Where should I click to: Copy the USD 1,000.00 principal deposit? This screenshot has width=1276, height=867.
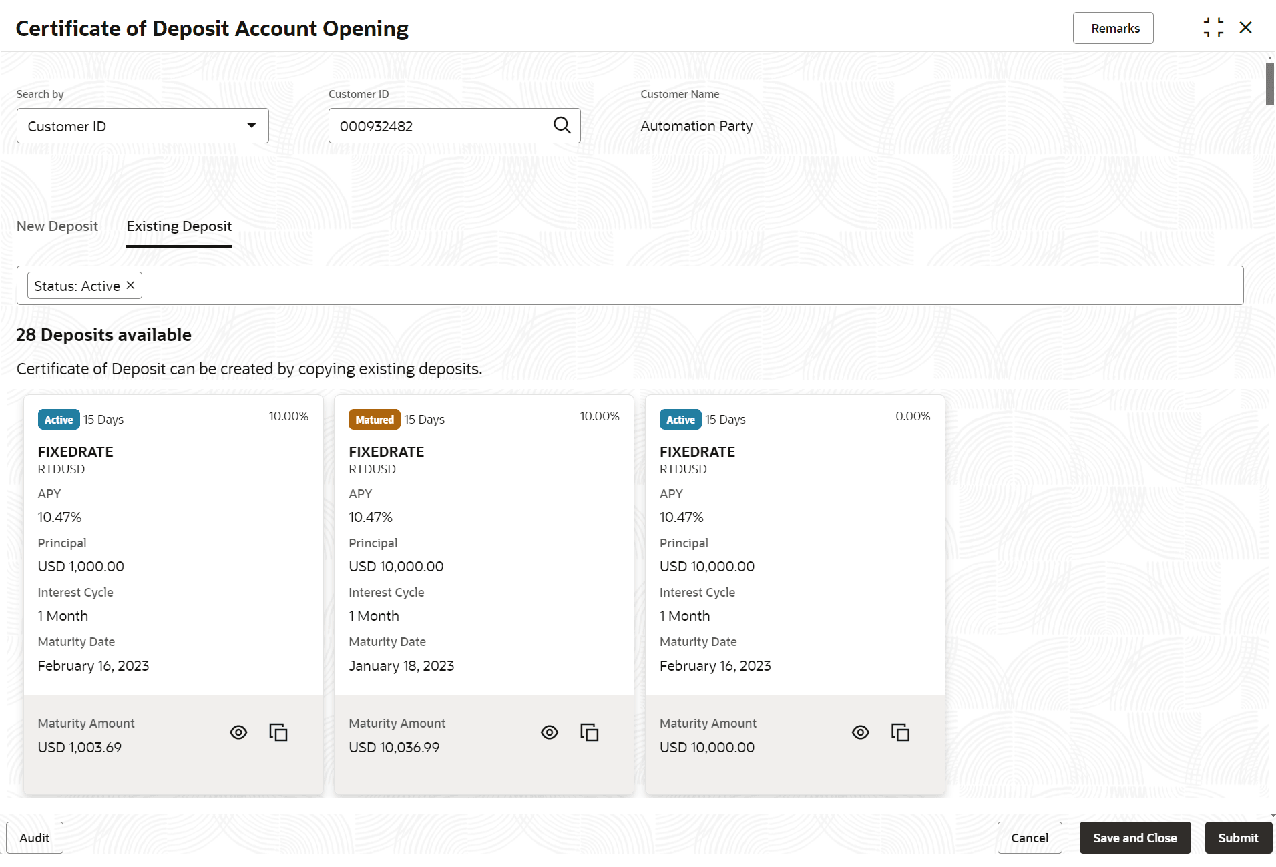(x=278, y=732)
